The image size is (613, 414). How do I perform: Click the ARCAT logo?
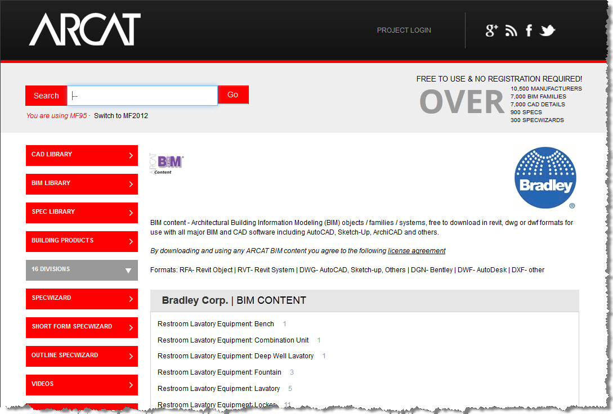click(x=85, y=29)
